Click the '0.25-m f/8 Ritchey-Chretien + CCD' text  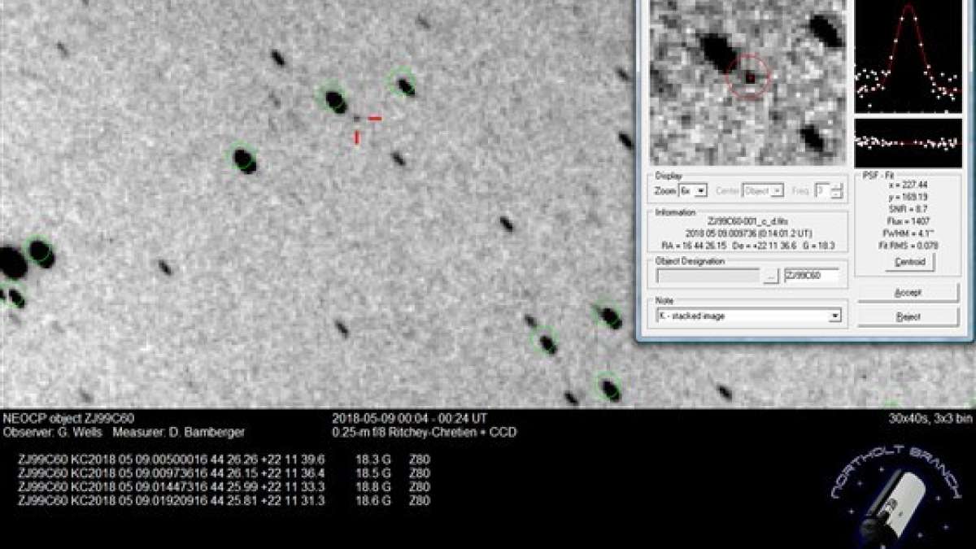424,433
